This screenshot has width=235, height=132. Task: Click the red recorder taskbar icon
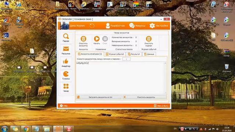click(69, 129)
